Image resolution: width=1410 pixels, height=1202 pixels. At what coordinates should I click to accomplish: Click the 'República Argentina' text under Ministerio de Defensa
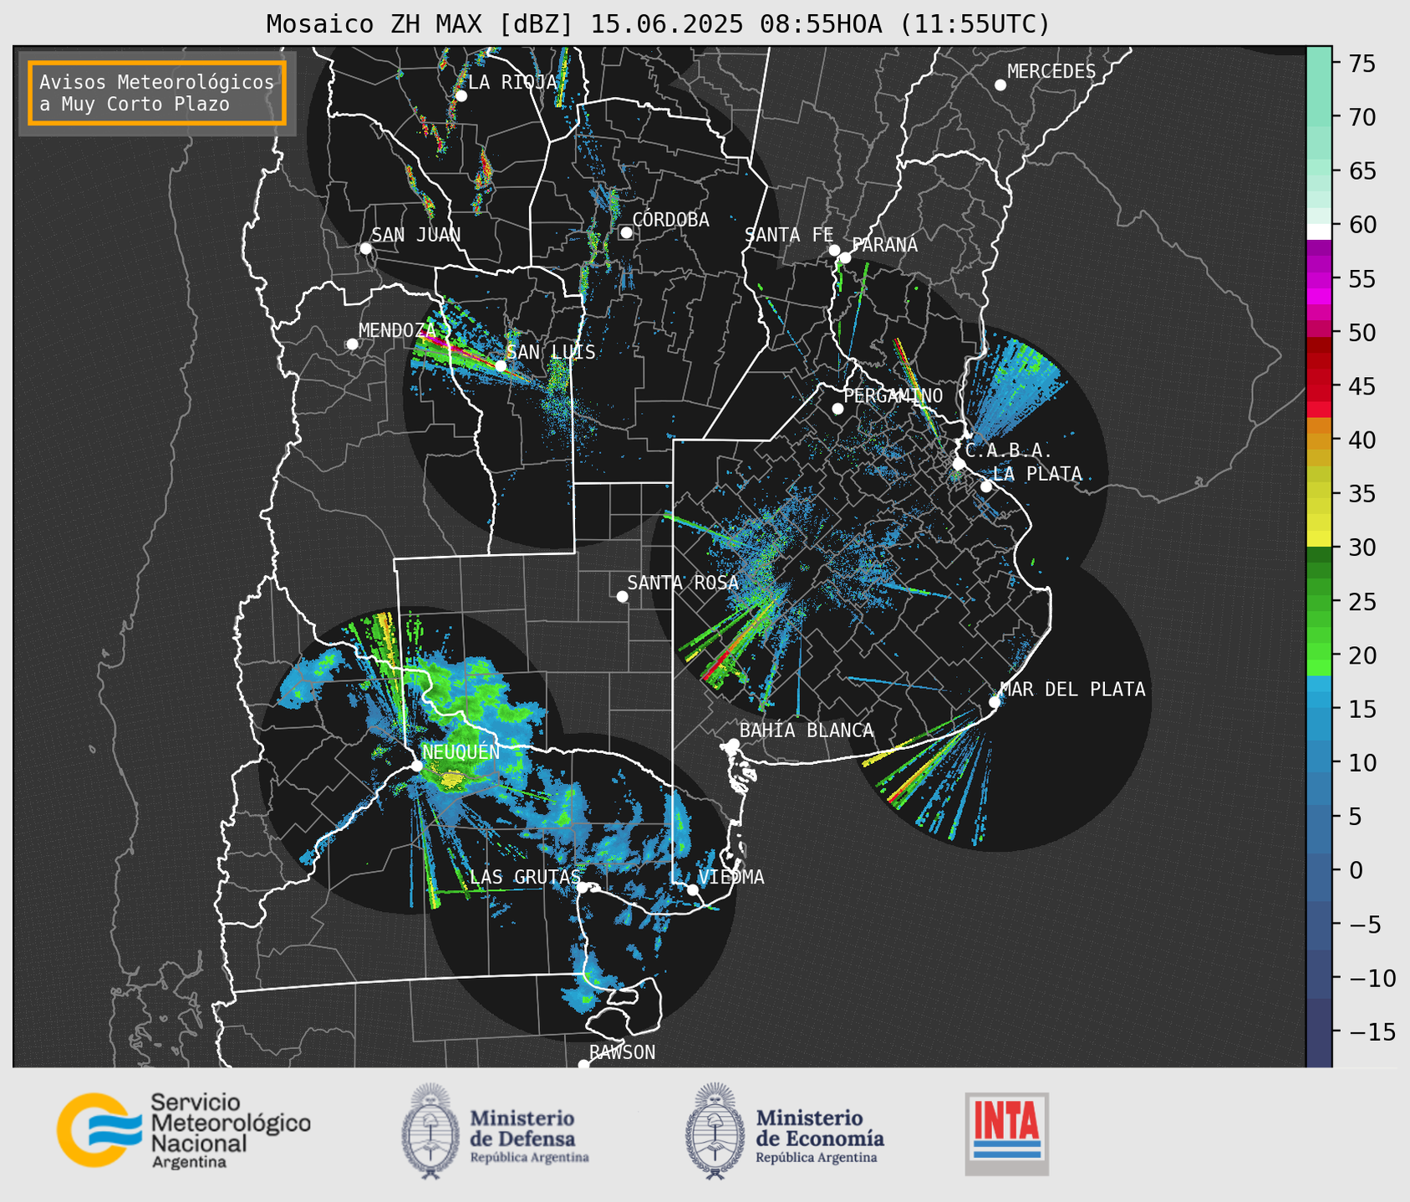coord(530,1158)
